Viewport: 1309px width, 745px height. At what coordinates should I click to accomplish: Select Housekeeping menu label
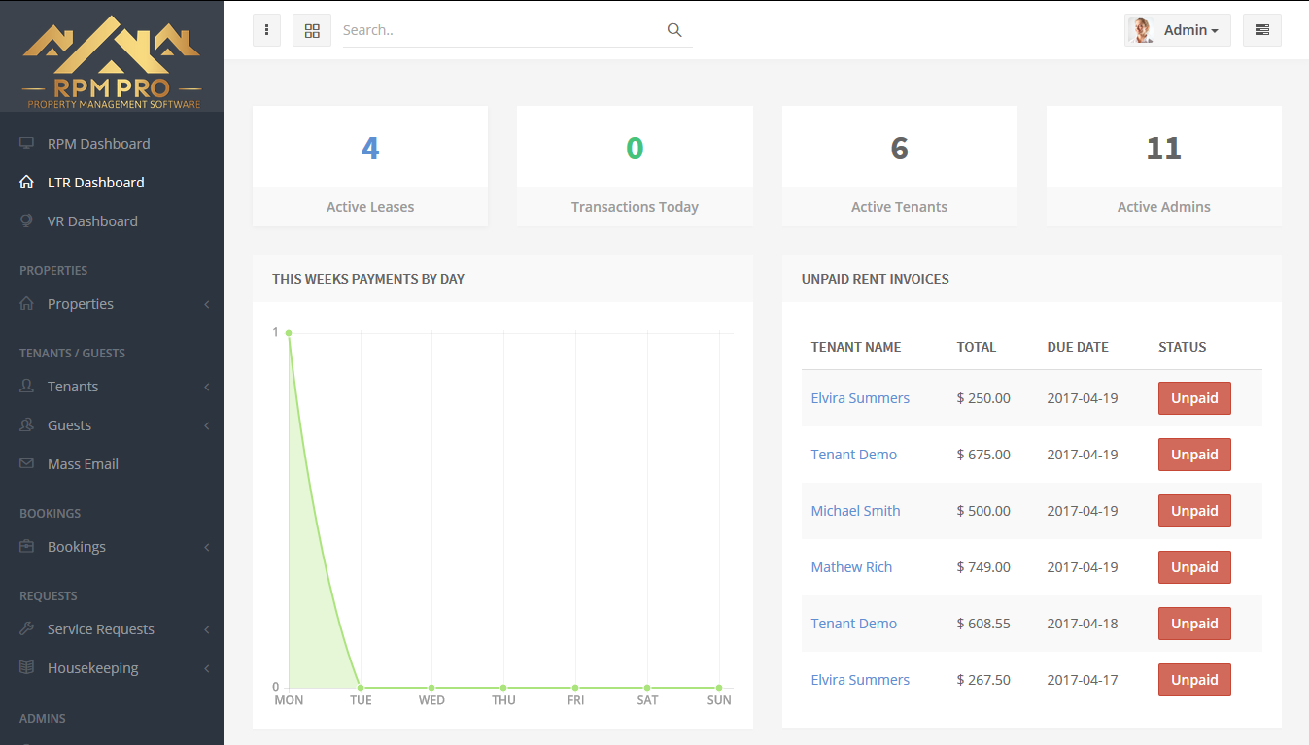coord(93,667)
